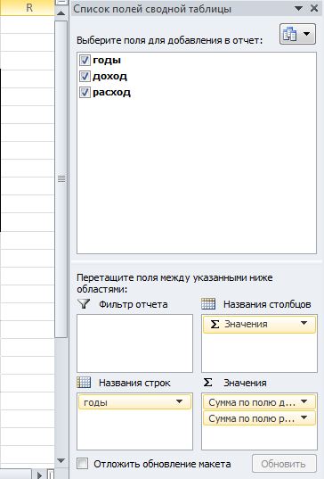Click Фильтр отчета area label
Screen dimensions: 324x479
point(134,304)
